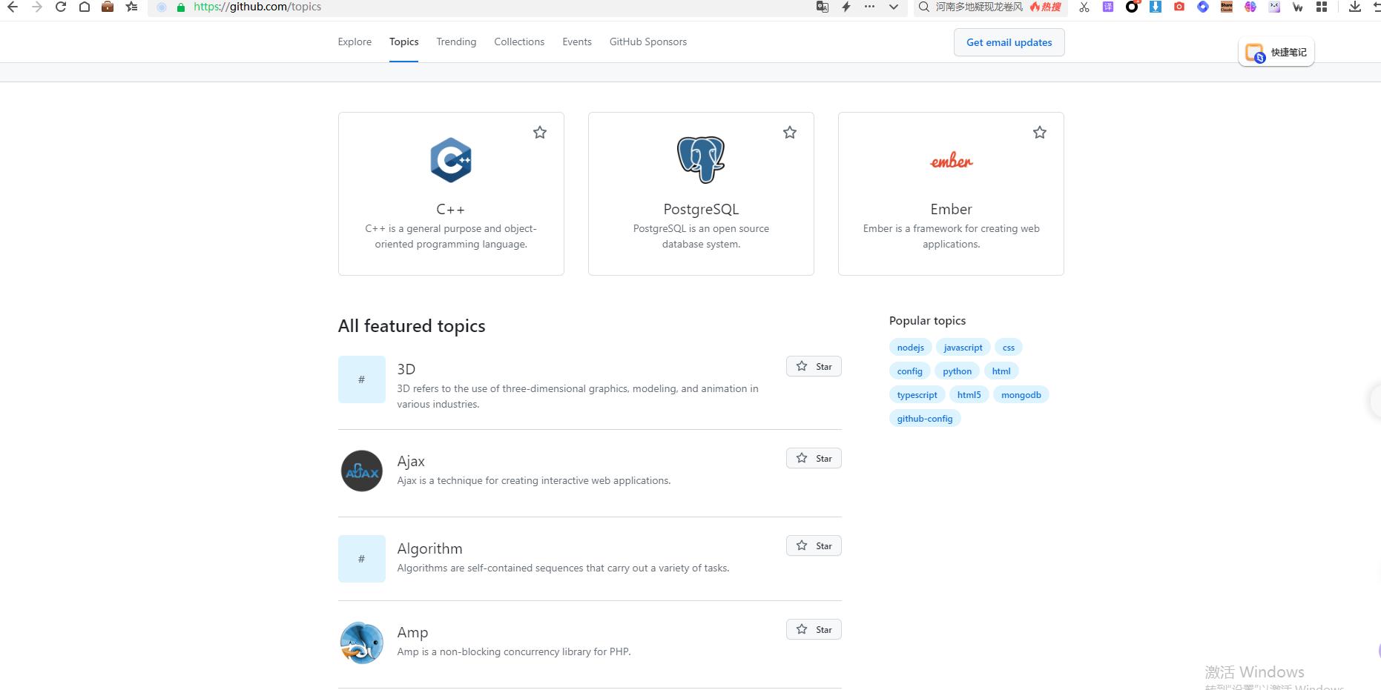Open the typescript popular topic tag
The width and height of the screenshot is (1381, 690).
point(917,395)
